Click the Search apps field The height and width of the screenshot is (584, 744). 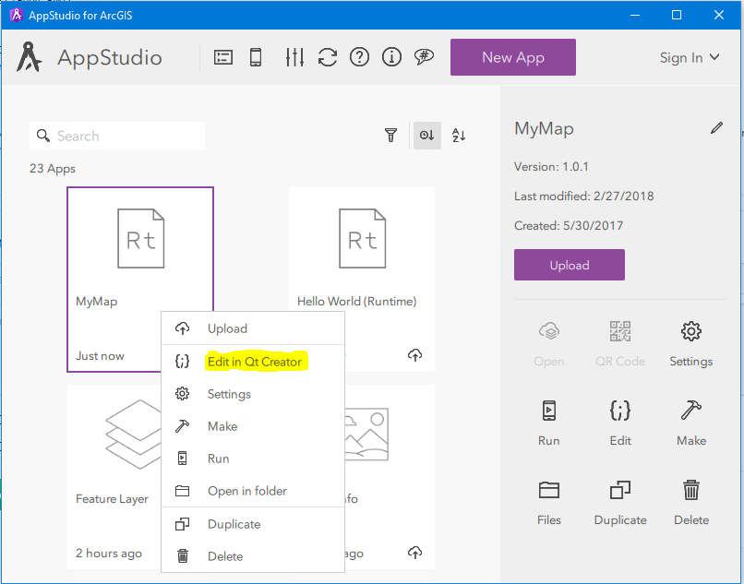tap(117, 136)
